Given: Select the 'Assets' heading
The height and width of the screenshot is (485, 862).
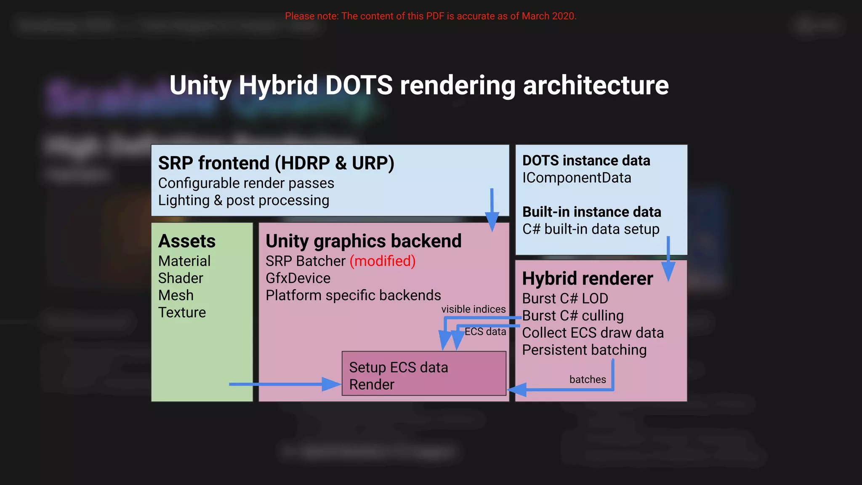Looking at the screenshot, I should (187, 241).
